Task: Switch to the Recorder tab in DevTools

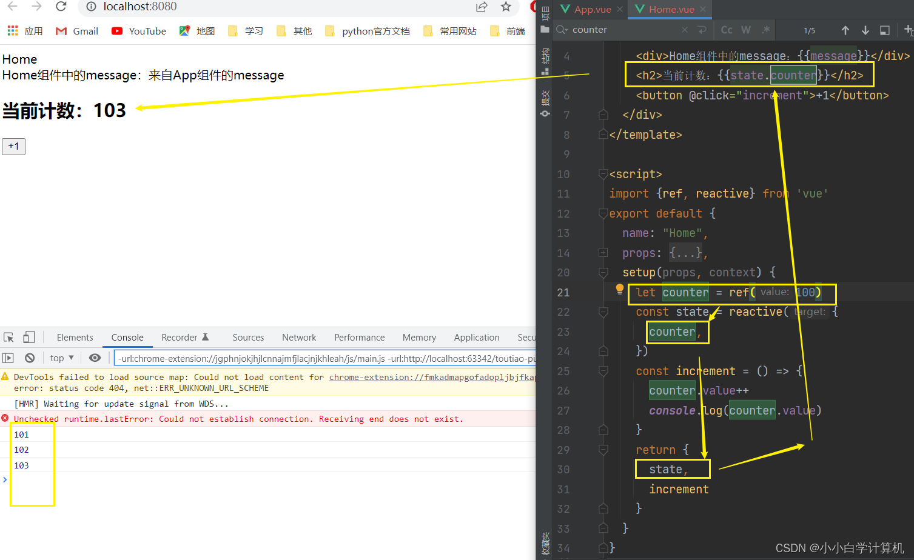Action: [x=185, y=338]
